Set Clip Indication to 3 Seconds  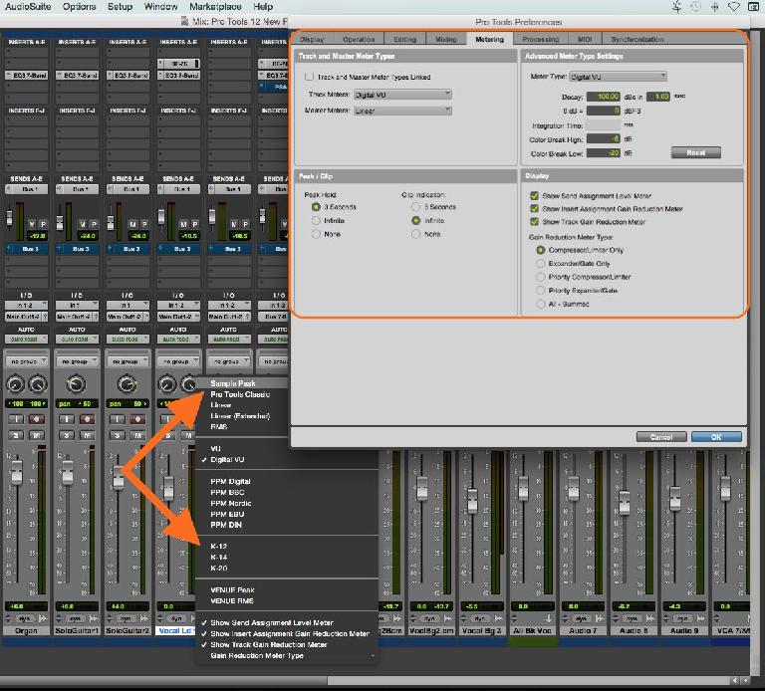[x=415, y=207]
